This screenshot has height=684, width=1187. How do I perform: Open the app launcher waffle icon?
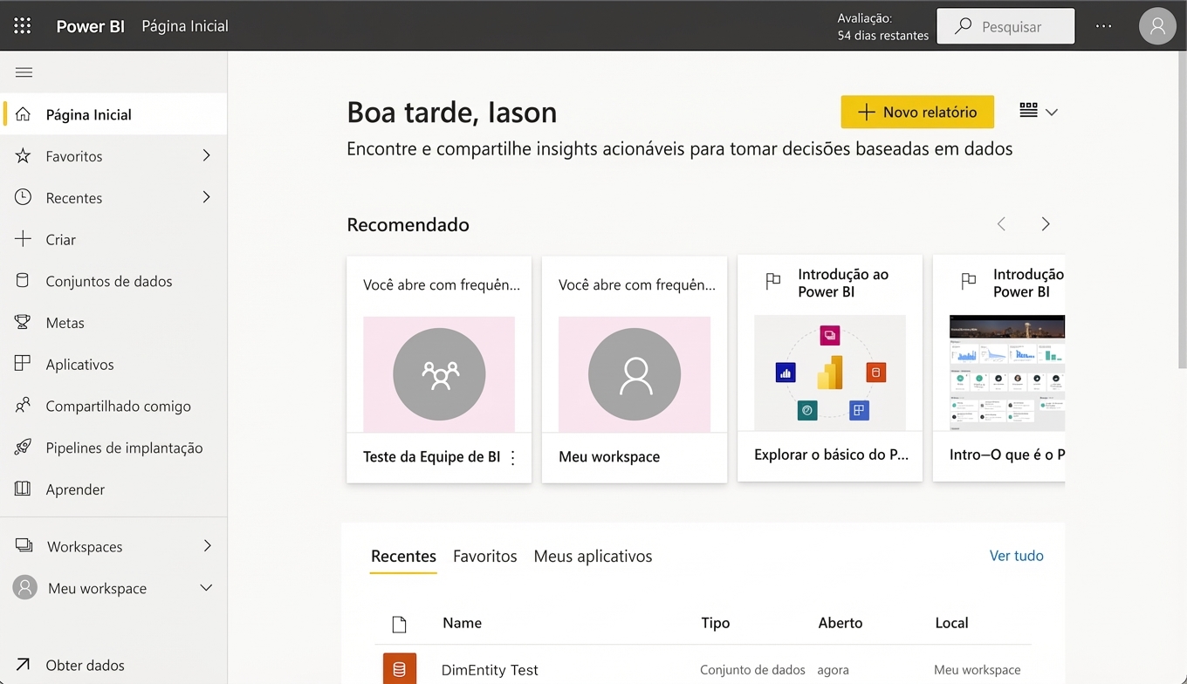coord(23,26)
